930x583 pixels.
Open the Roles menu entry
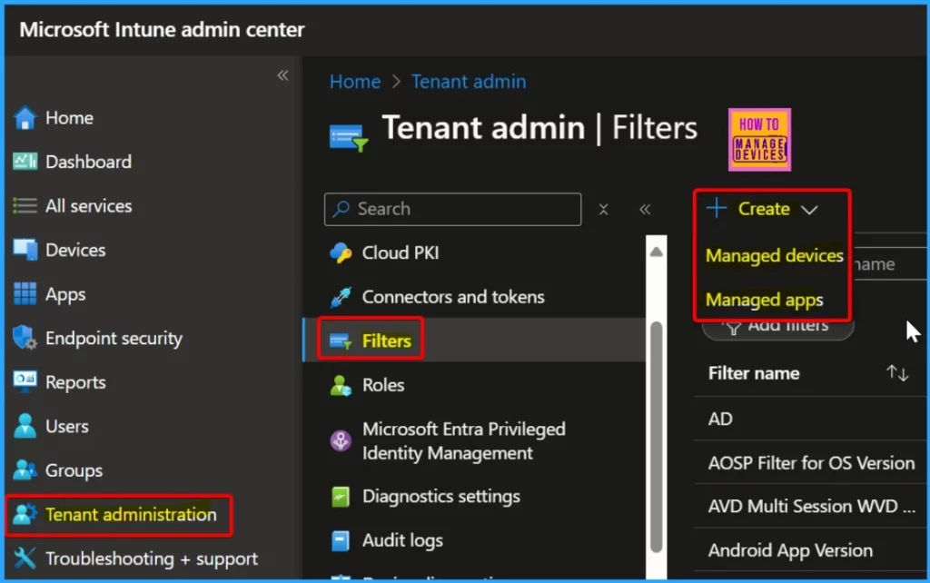[383, 385]
